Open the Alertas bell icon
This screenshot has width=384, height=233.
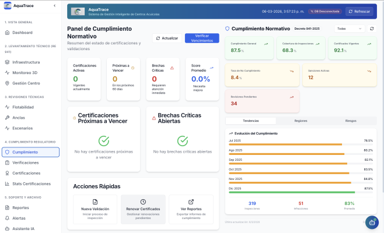click(x=7, y=218)
